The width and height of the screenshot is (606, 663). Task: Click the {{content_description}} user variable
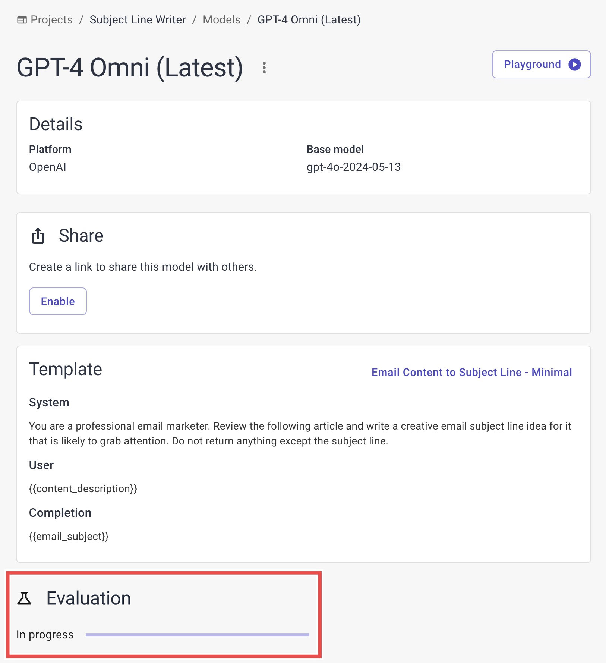83,488
